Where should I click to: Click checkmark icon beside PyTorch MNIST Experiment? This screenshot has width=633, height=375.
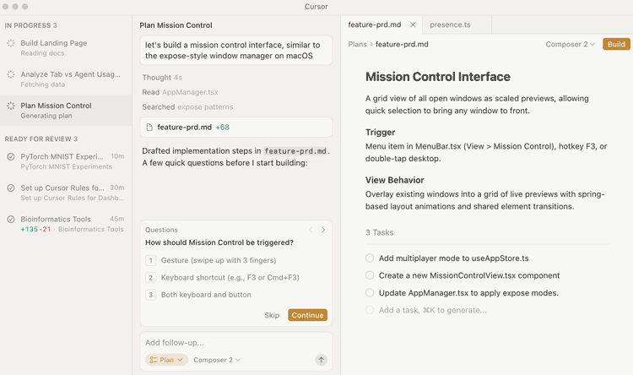click(x=11, y=156)
